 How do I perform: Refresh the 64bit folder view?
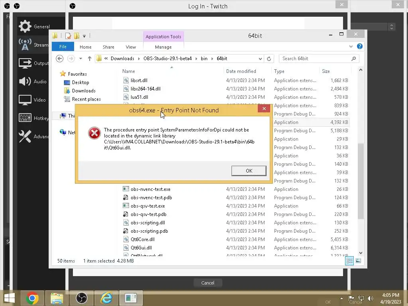[x=269, y=59]
